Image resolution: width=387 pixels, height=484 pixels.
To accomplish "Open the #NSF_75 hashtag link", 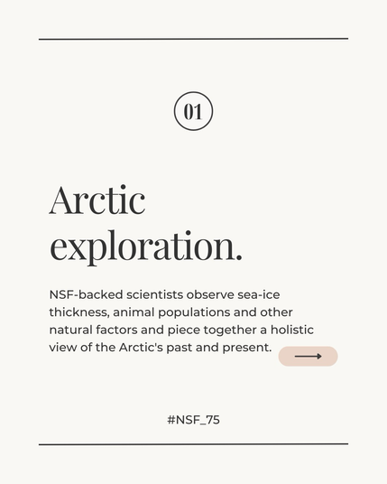I will (193, 420).
